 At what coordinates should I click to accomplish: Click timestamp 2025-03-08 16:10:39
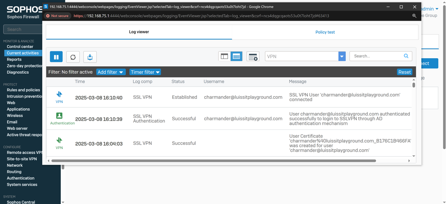coord(99,119)
